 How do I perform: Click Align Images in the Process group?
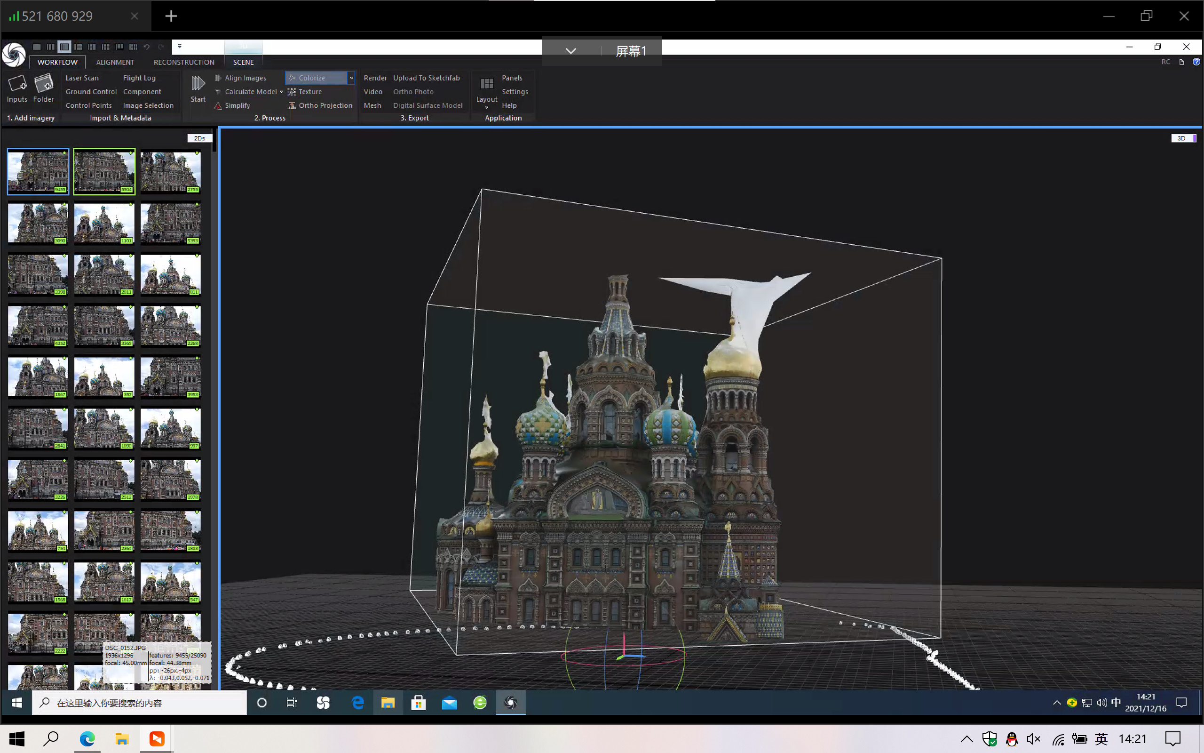point(240,78)
